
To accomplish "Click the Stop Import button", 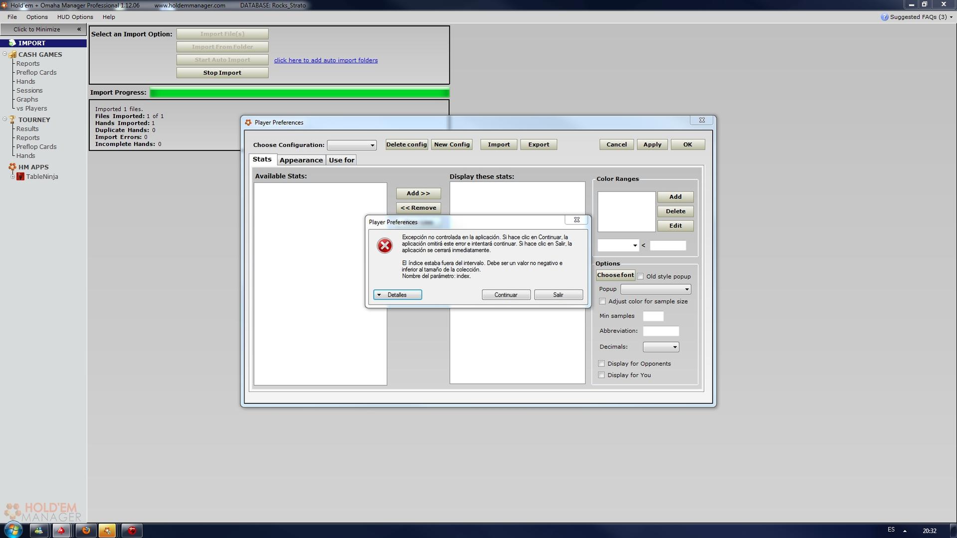I will 222,73.
